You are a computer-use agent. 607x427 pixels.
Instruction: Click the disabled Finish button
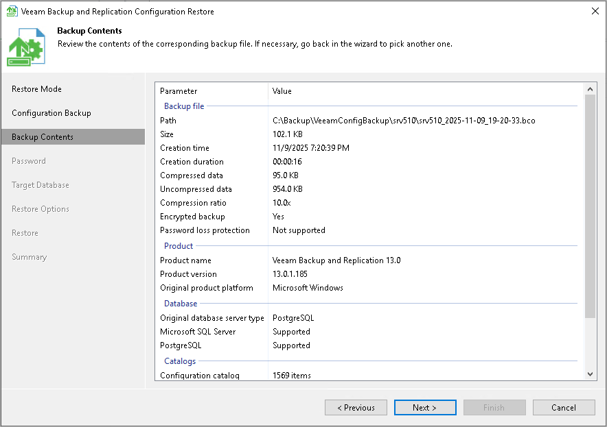494,407
